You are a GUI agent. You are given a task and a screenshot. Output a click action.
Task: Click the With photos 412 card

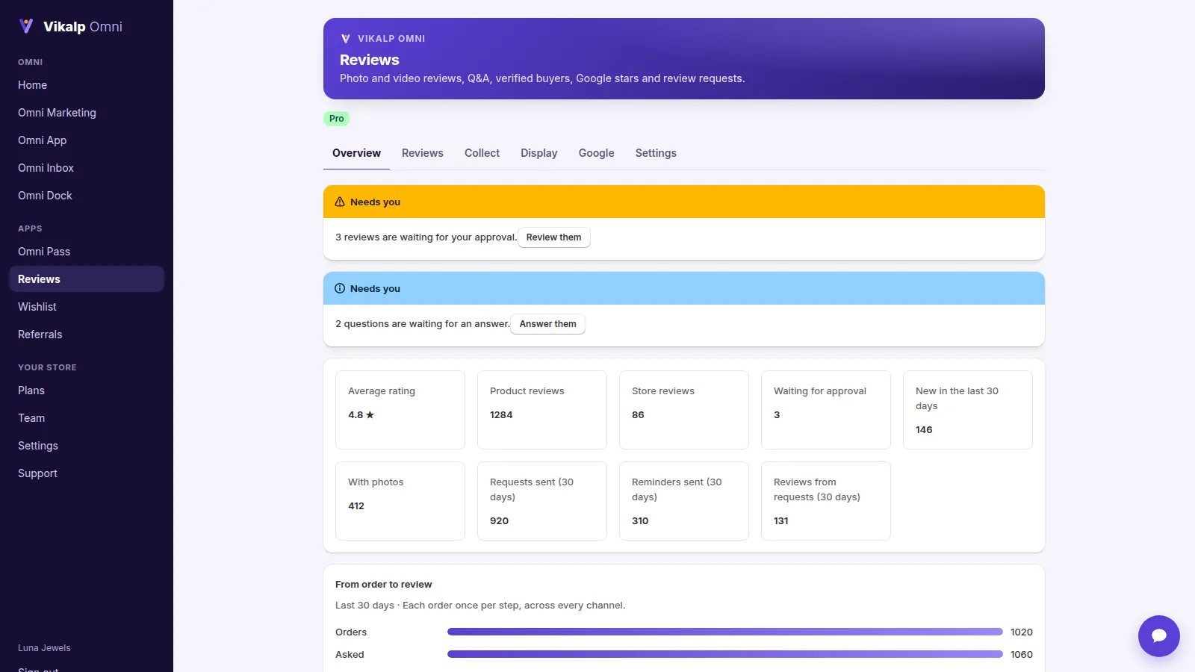(x=400, y=501)
